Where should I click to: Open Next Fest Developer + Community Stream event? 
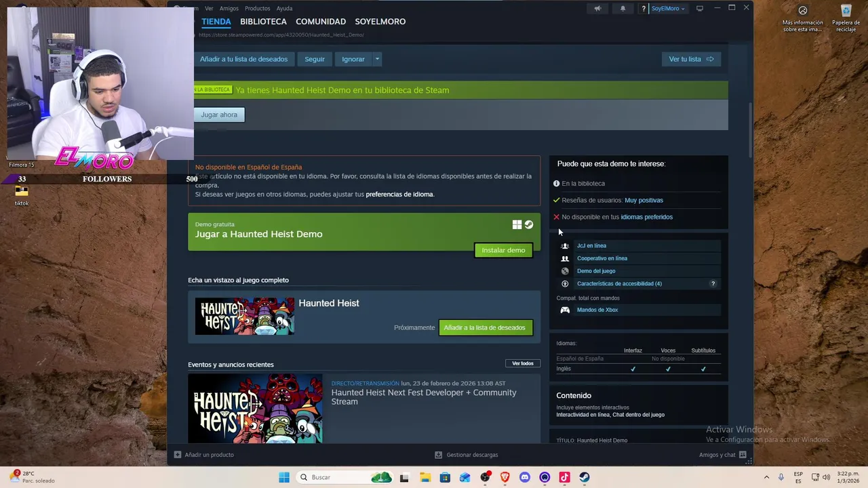[423, 396]
